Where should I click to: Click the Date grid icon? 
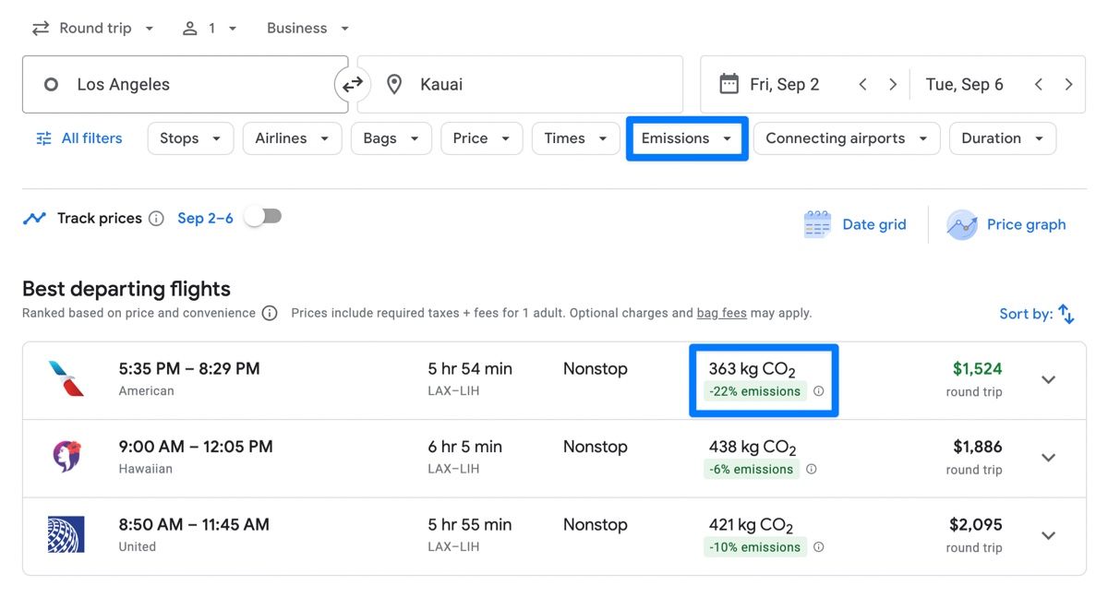(x=817, y=224)
